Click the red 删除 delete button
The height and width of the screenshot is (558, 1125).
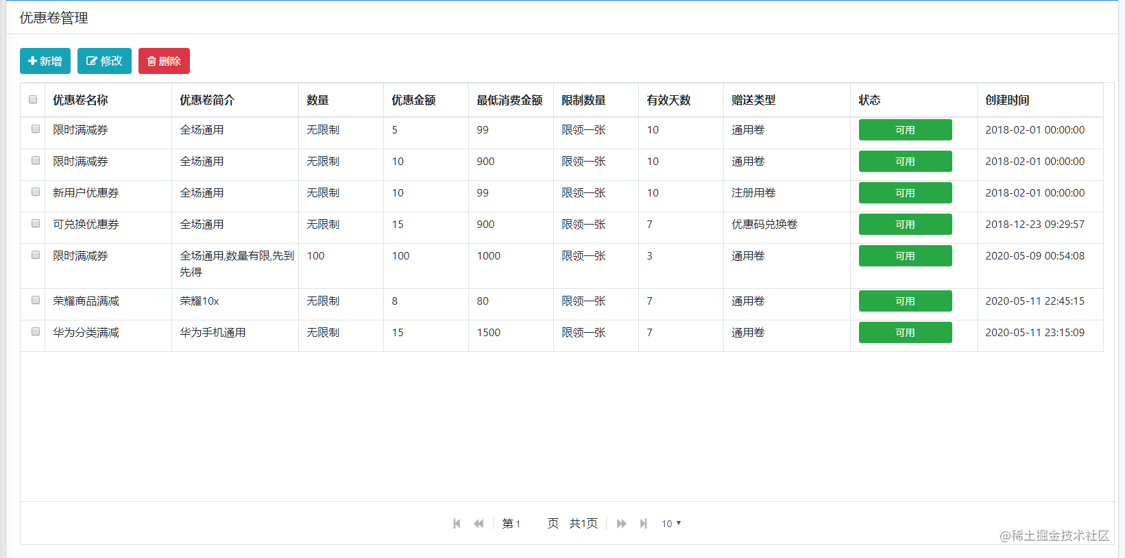164,61
